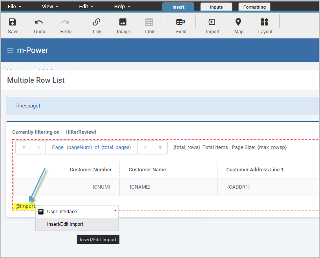
Task: Select the highlighted @import text
Action: [25, 206]
